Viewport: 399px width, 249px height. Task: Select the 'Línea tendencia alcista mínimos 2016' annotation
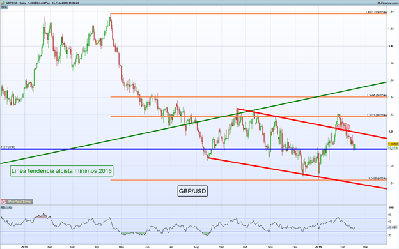coord(61,171)
